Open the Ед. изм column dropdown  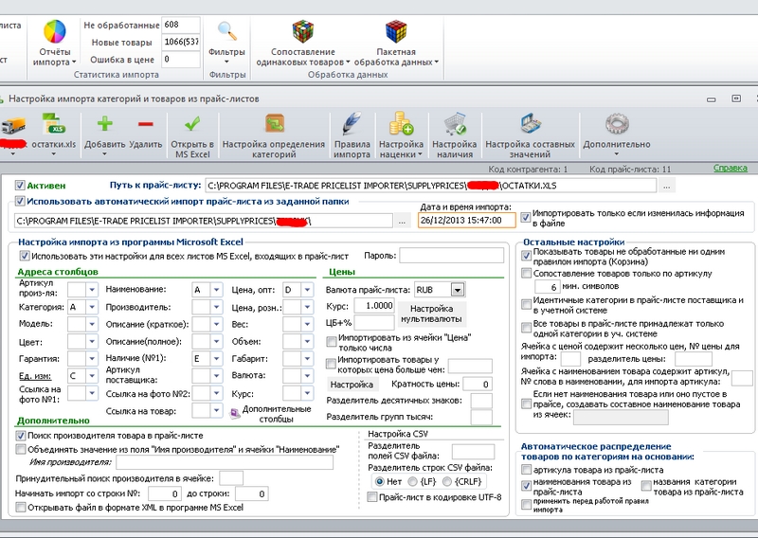[x=92, y=376]
